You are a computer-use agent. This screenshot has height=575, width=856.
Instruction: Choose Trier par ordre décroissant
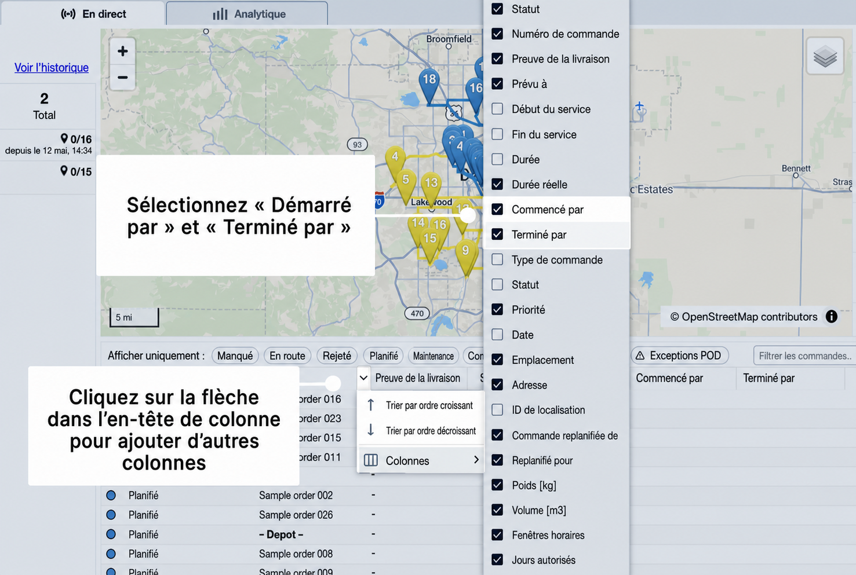(x=421, y=430)
